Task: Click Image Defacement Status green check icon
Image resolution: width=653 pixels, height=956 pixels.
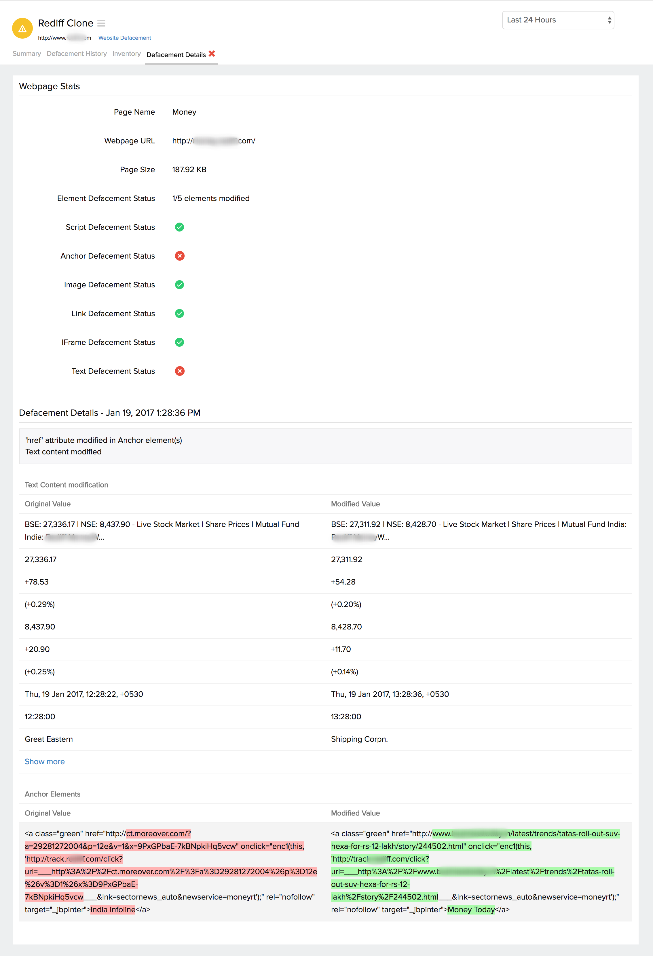Action: (x=179, y=285)
